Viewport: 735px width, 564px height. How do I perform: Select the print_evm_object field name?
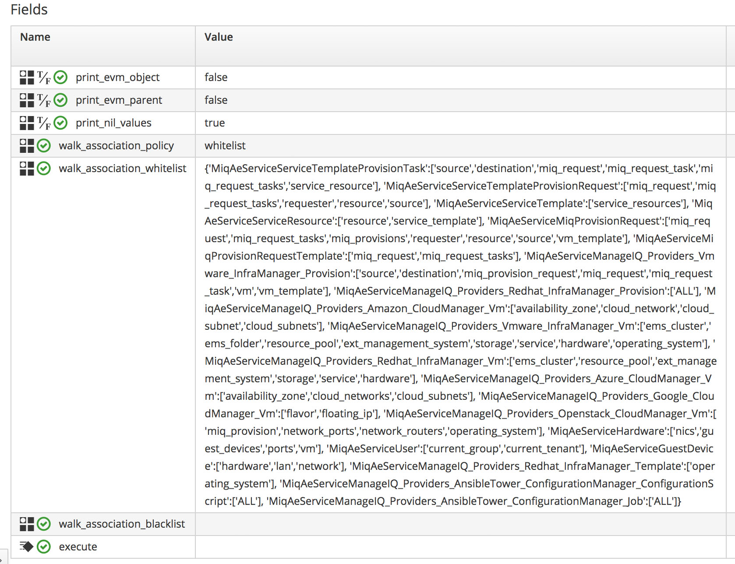point(117,78)
